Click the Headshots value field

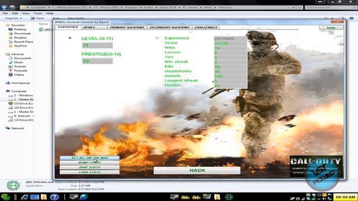tap(230, 71)
